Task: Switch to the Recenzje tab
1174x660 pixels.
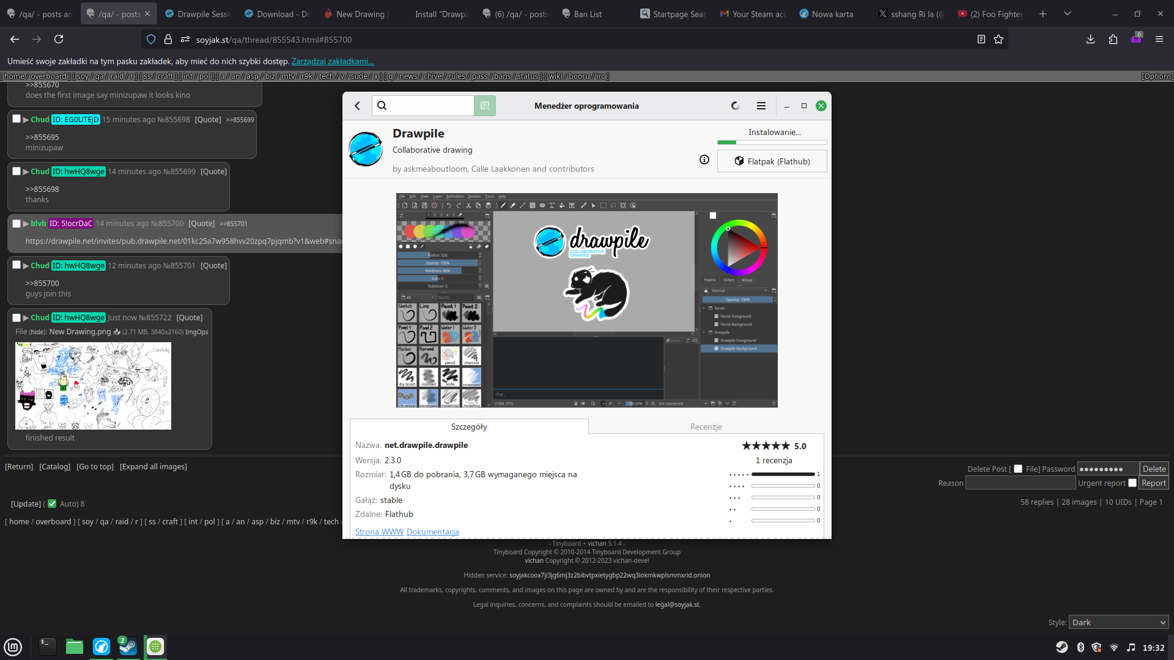Action: (706, 427)
